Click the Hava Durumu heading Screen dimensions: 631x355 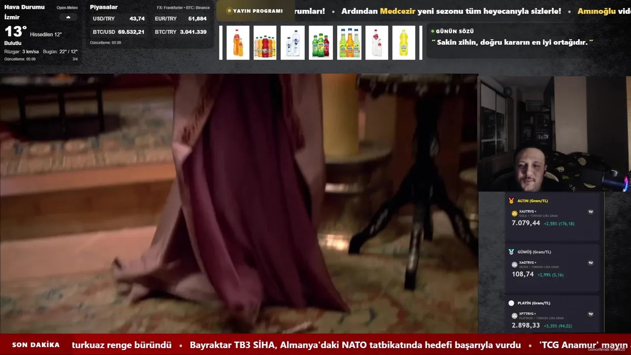pyautogui.click(x=24, y=7)
